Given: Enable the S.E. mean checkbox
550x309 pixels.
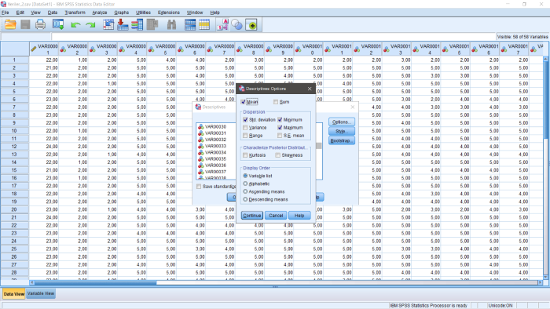Looking at the screenshot, I should click(x=280, y=136).
